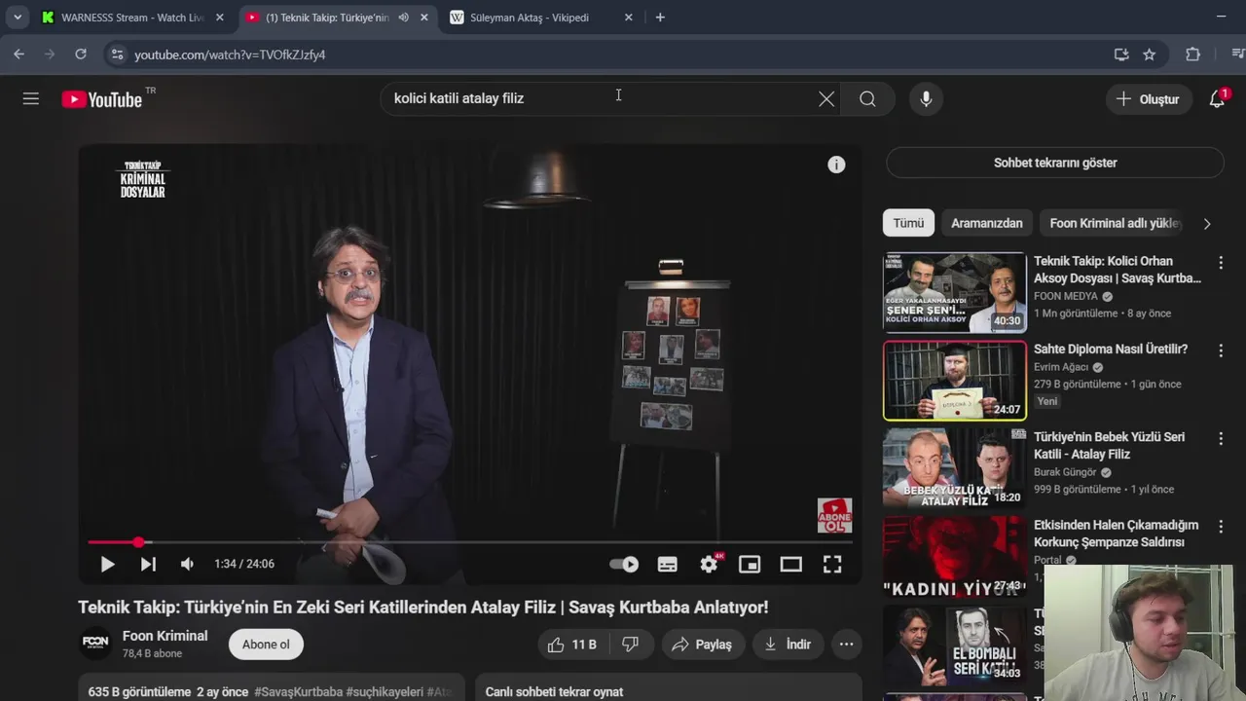
Task: Toggle autoplay switch in player
Action: pyautogui.click(x=624, y=564)
